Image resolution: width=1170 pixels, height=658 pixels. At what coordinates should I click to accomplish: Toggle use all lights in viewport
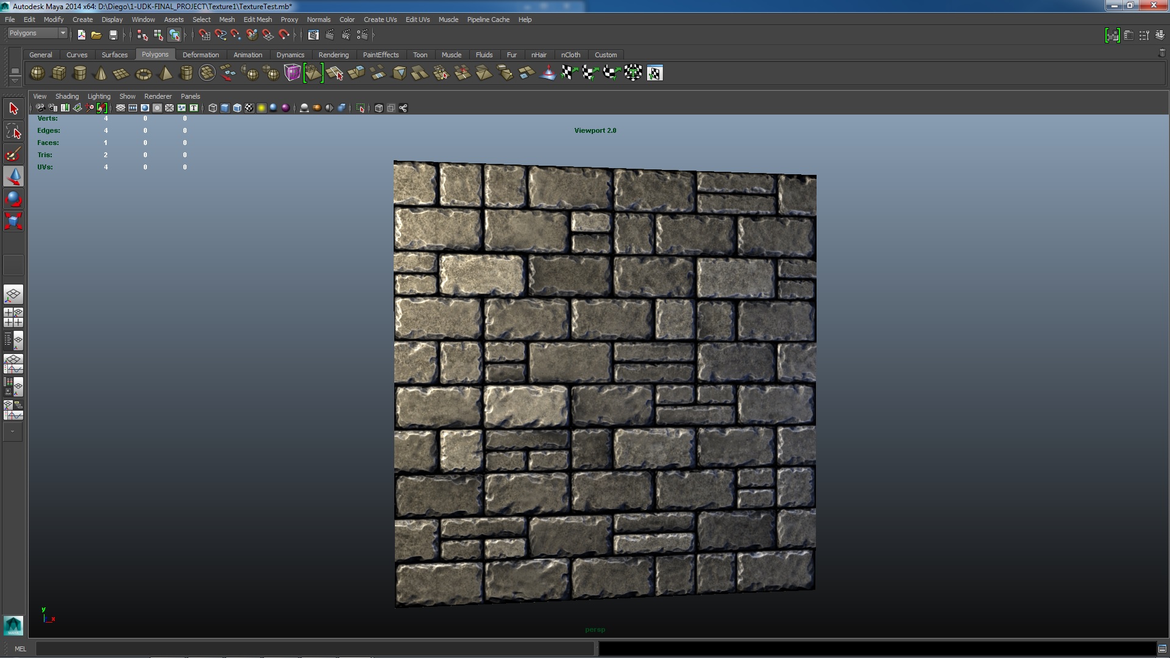click(261, 108)
